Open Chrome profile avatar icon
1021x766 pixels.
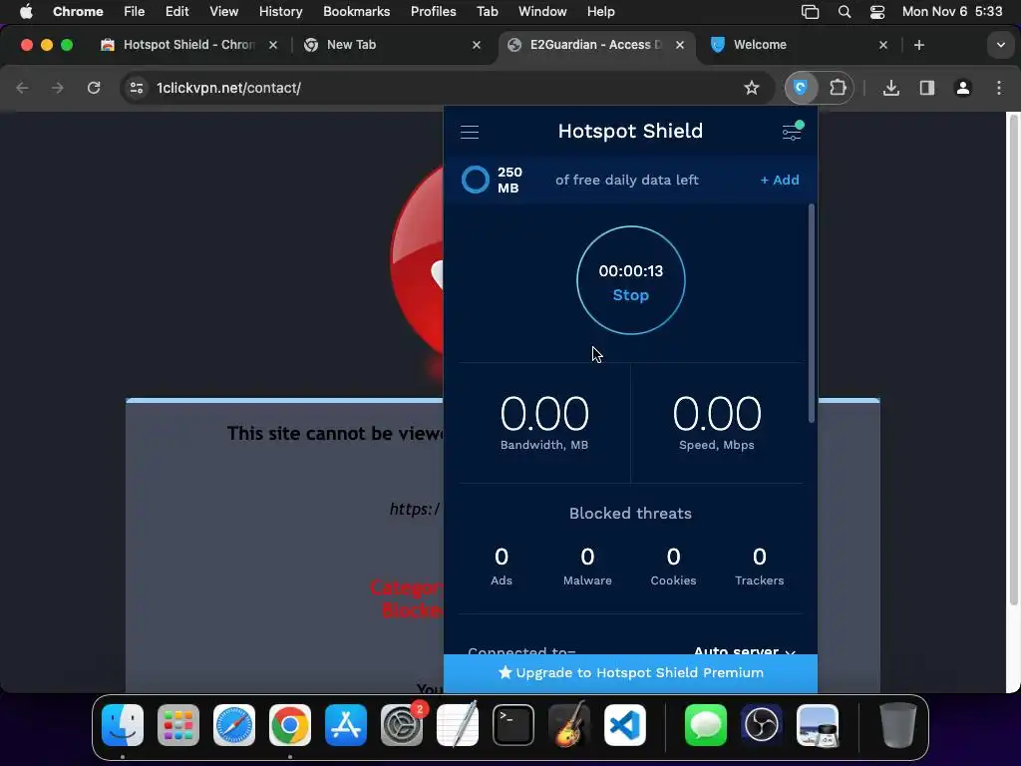click(x=962, y=88)
